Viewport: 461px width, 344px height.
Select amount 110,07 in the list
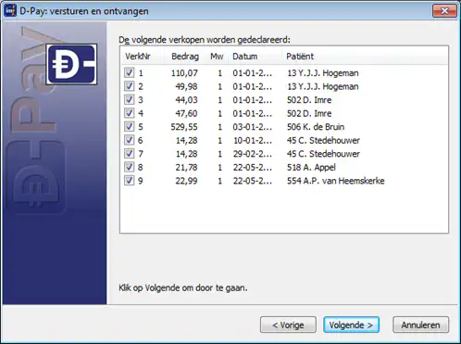click(184, 73)
